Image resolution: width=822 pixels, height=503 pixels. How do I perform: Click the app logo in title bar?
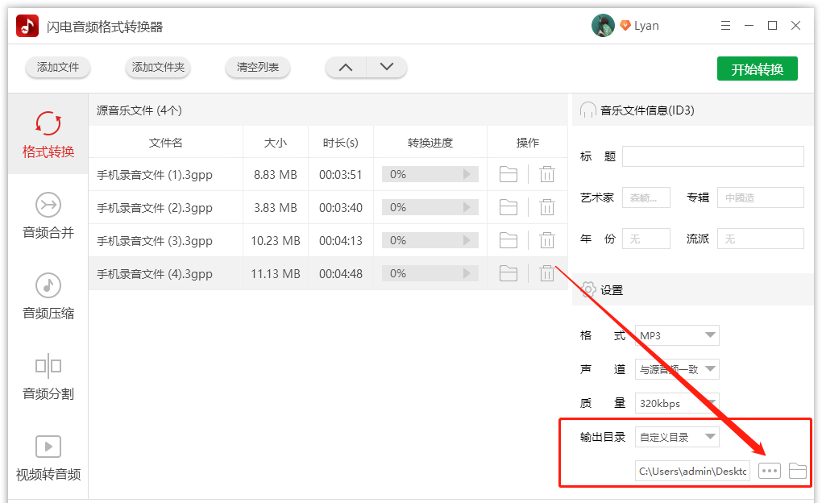pyautogui.click(x=27, y=25)
